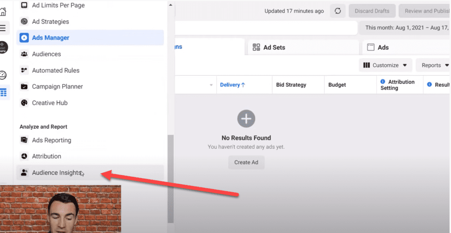Open the first column header dropdown arrow
The width and height of the screenshot is (451, 233).
click(x=211, y=85)
